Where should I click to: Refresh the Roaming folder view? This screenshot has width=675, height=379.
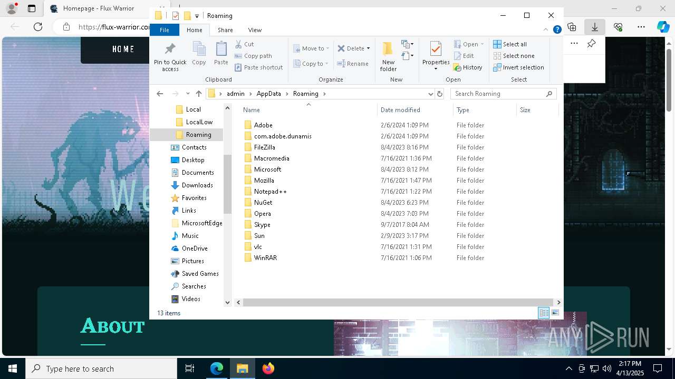pyautogui.click(x=440, y=94)
